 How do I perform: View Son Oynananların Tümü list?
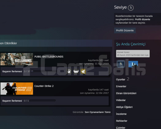tap(98, 112)
